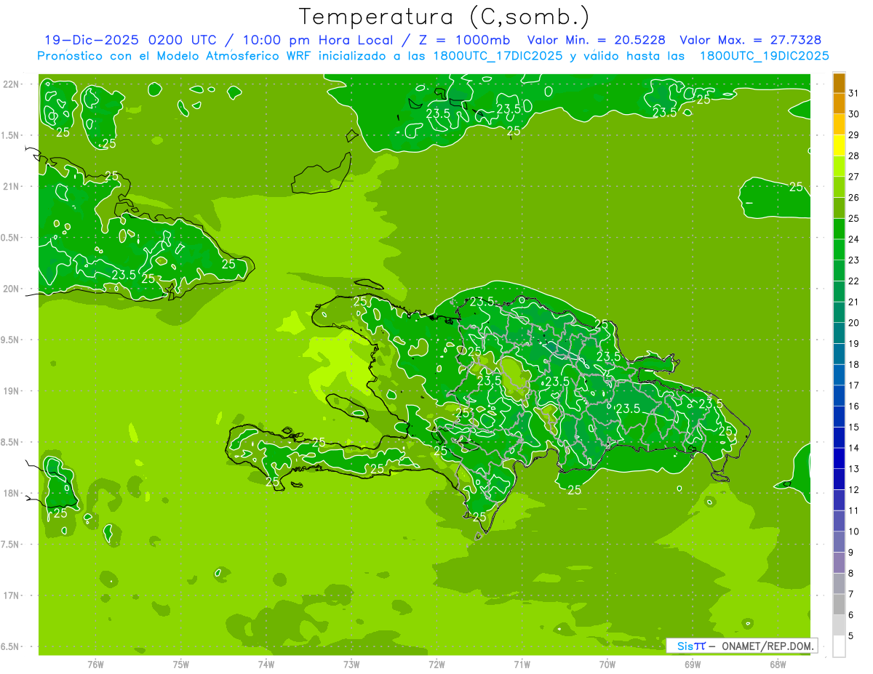Click the 68W longitude axis label
The width and height of the screenshot is (873, 674).
click(778, 664)
